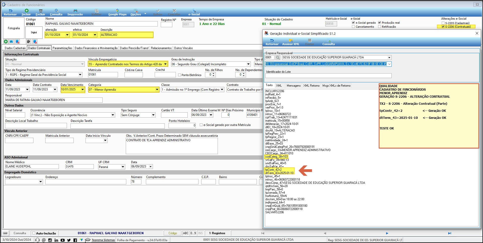Toggle the Produção real checkbox
The width and height of the screenshot is (483, 243).
(380, 23)
